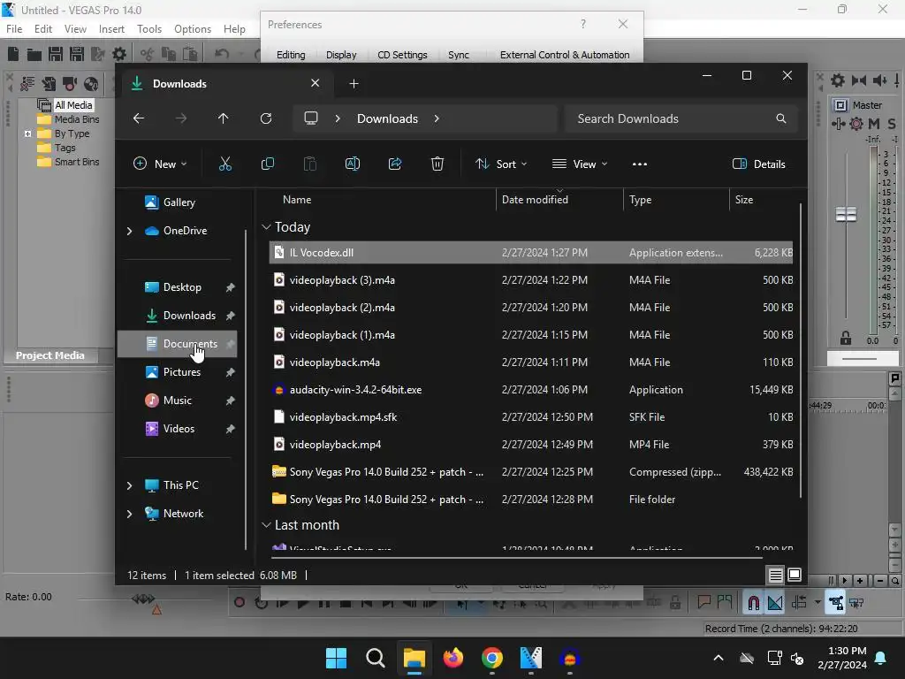Click the Delete trash icon in Explorer

click(x=437, y=164)
